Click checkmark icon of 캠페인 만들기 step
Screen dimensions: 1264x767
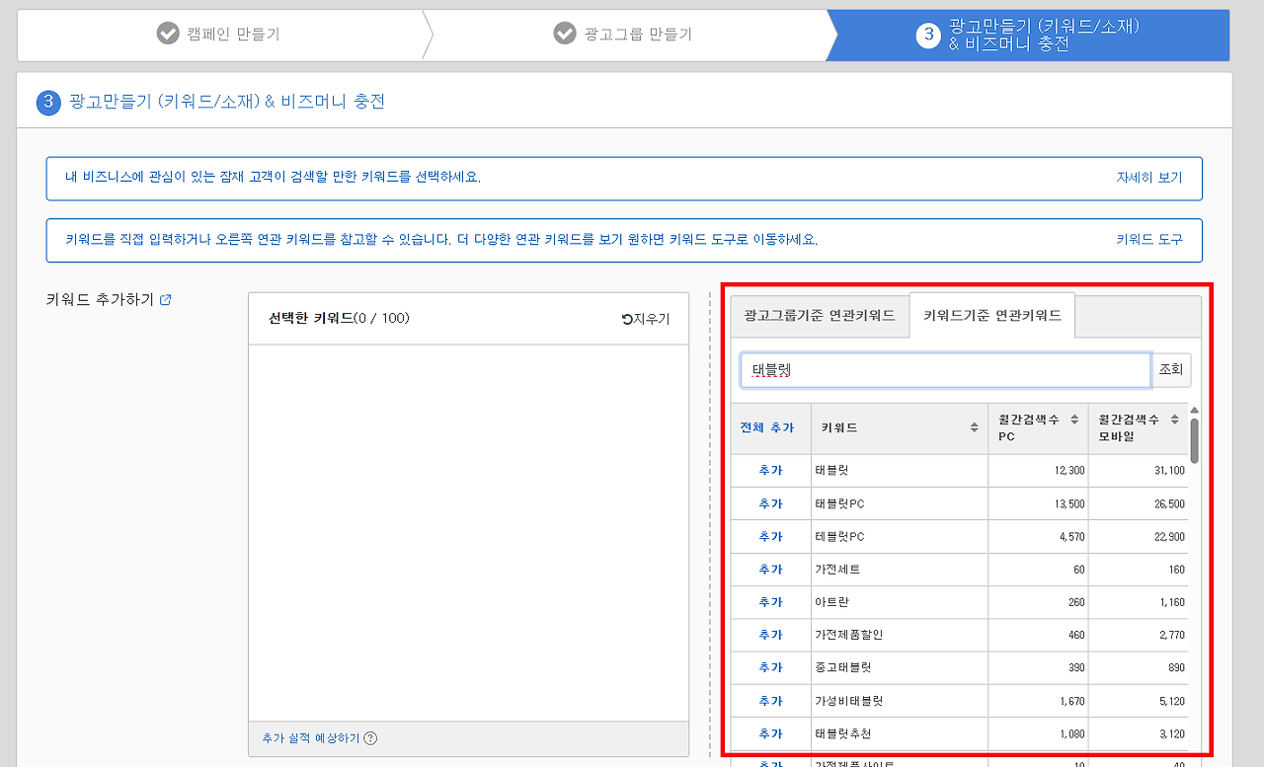click(x=168, y=34)
